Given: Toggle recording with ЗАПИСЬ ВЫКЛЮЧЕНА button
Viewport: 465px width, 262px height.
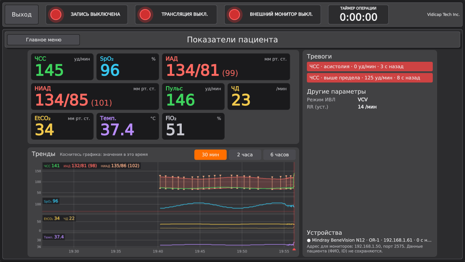Looking at the screenshot, I should pyautogui.click(x=87, y=15).
